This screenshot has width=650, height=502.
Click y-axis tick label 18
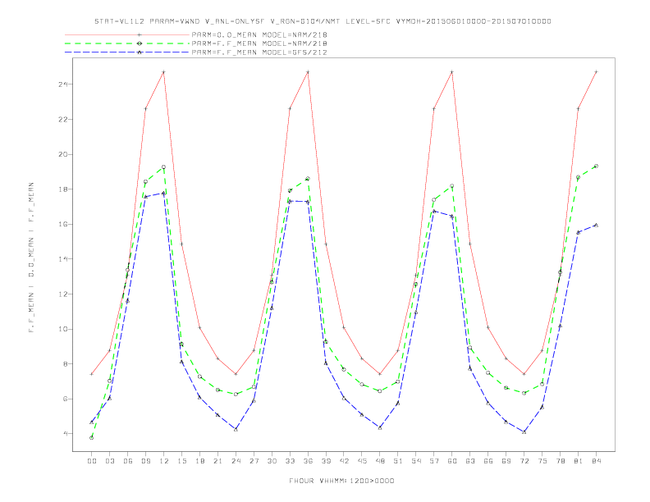pos(63,189)
